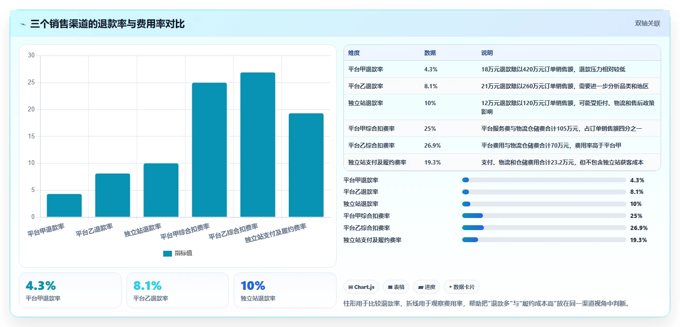Click the 数据 table column header

click(x=430, y=53)
